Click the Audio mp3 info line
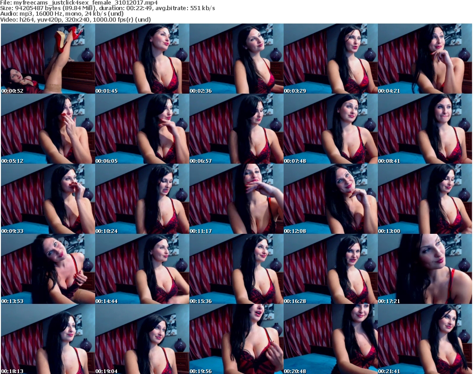The height and width of the screenshot is (374, 473). point(62,14)
